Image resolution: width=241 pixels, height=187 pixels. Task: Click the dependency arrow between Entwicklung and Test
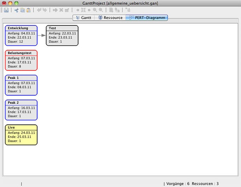click(42, 35)
